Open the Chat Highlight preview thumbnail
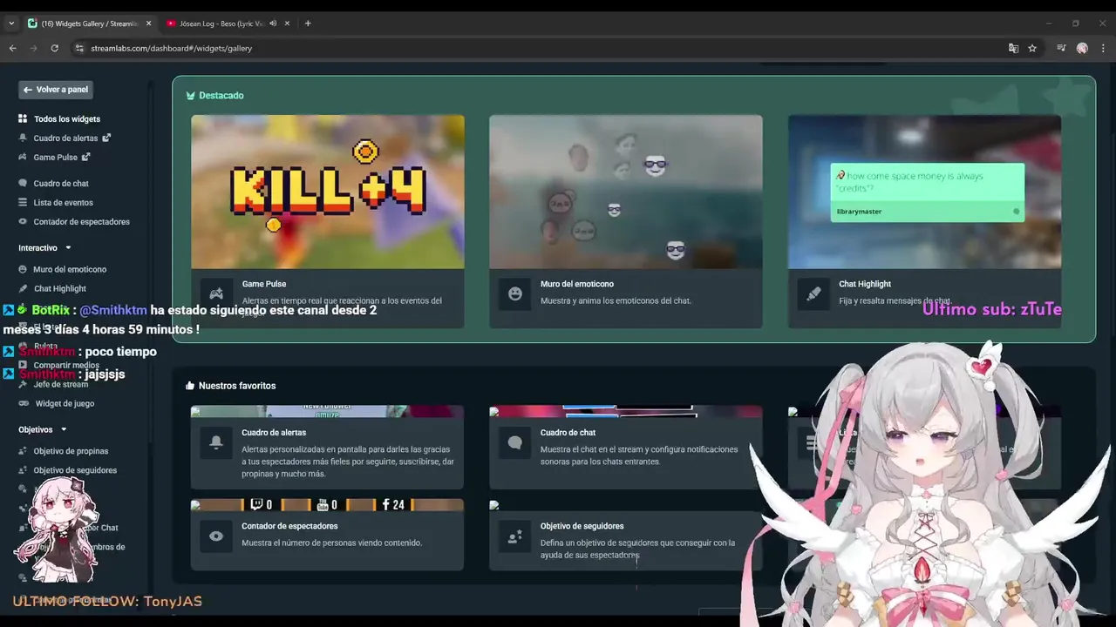 [924, 192]
